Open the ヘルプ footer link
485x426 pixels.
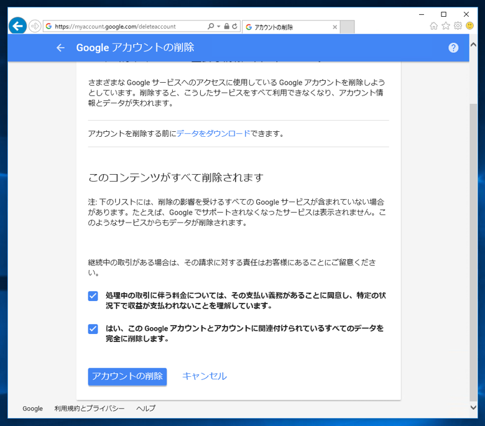145,409
